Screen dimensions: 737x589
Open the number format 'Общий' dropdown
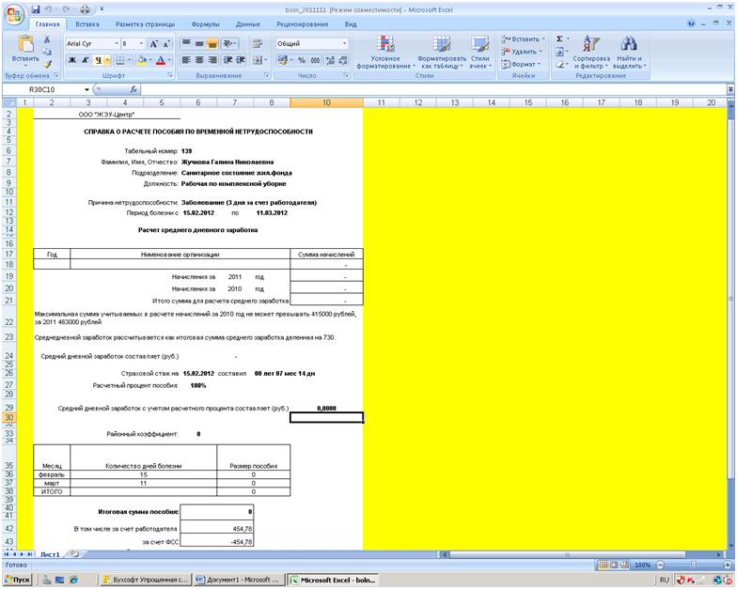tap(345, 43)
